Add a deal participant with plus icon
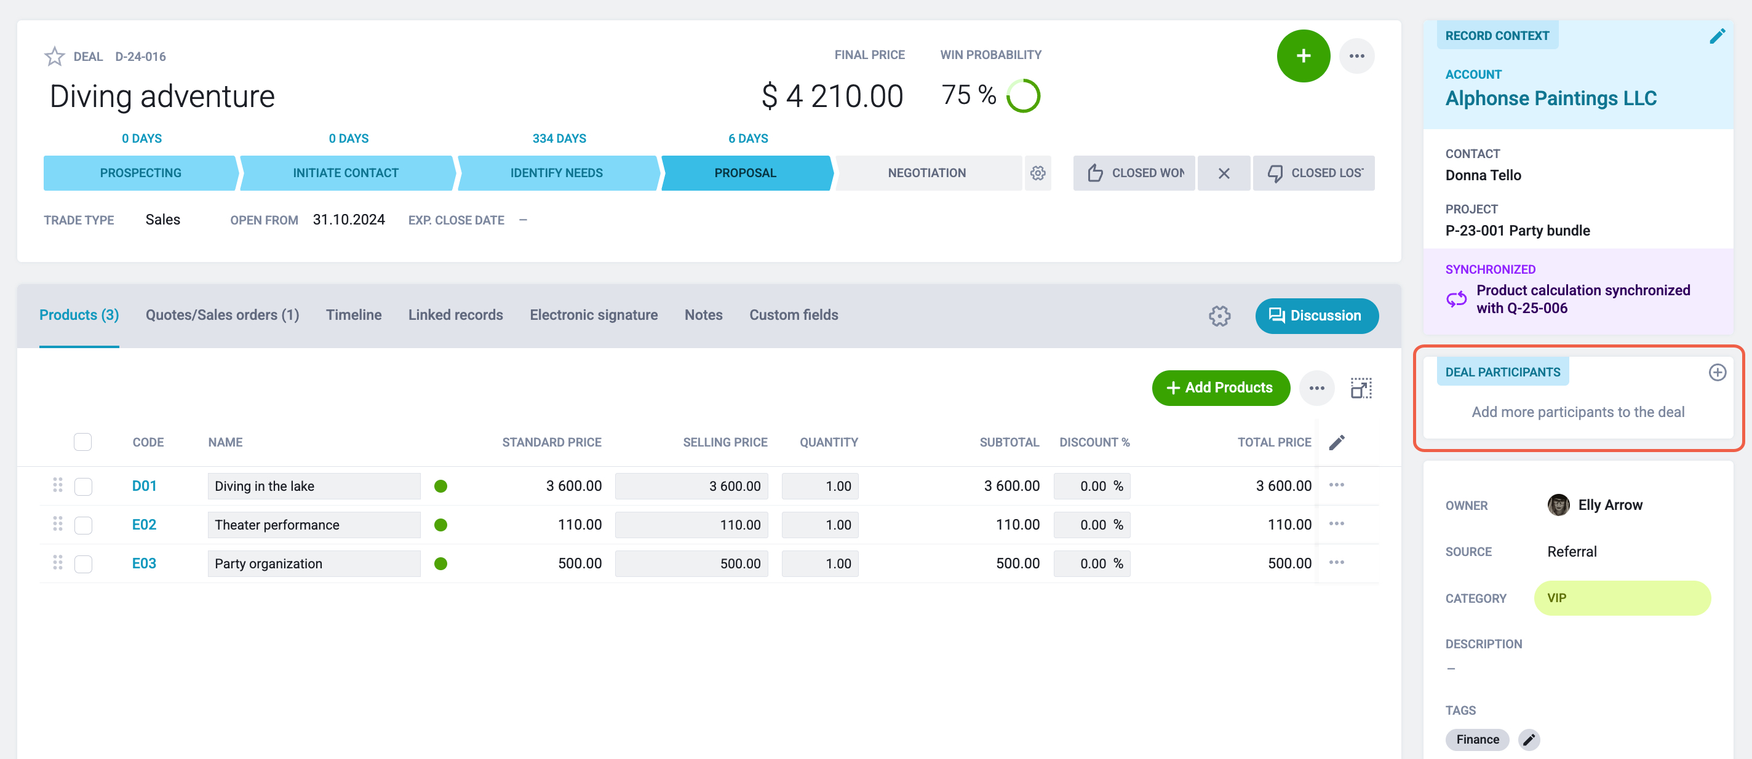This screenshot has height=759, width=1752. click(1718, 372)
